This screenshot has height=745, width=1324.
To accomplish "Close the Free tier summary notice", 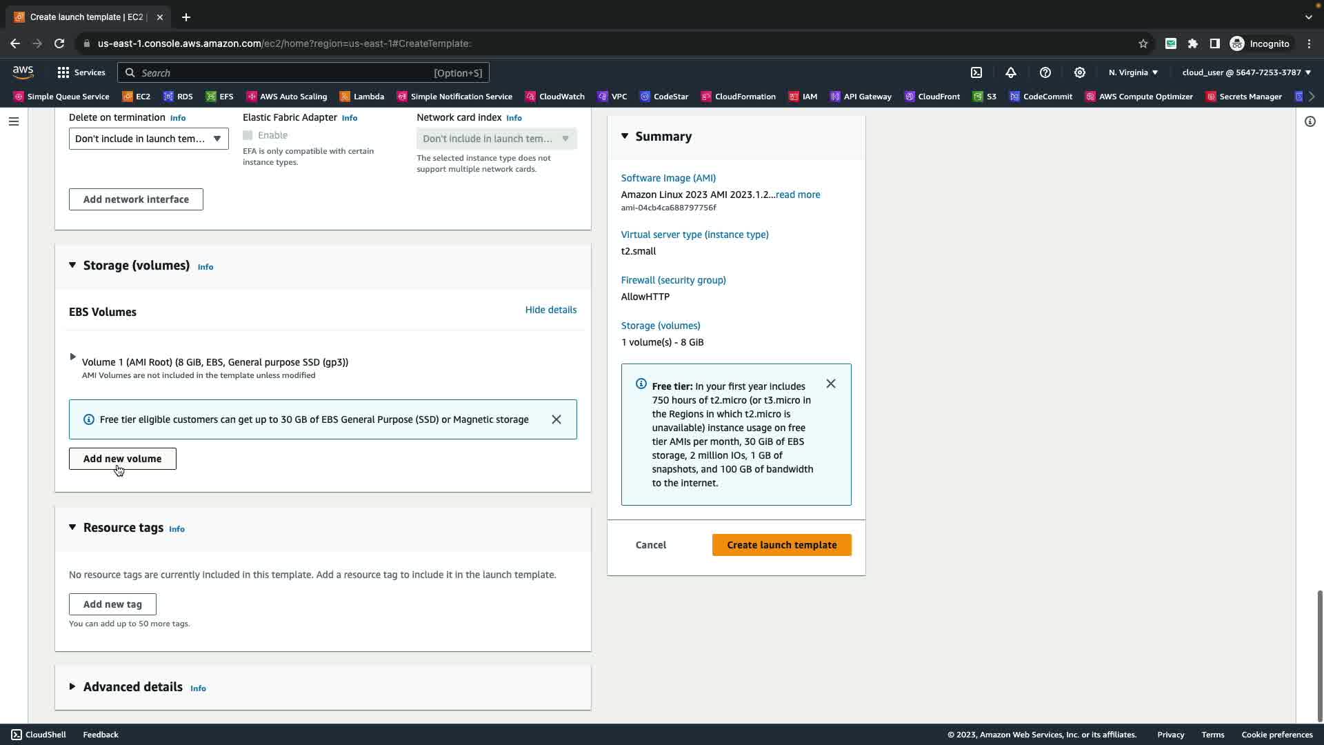I will [x=831, y=384].
